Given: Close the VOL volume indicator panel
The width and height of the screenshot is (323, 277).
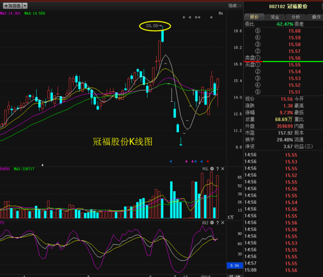Looking at the screenshot, I should click(x=223, y=169).
